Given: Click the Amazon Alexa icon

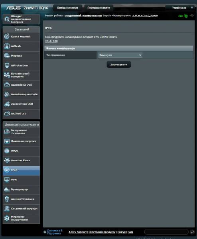Looking at the screenshot, I should [7, 161].
